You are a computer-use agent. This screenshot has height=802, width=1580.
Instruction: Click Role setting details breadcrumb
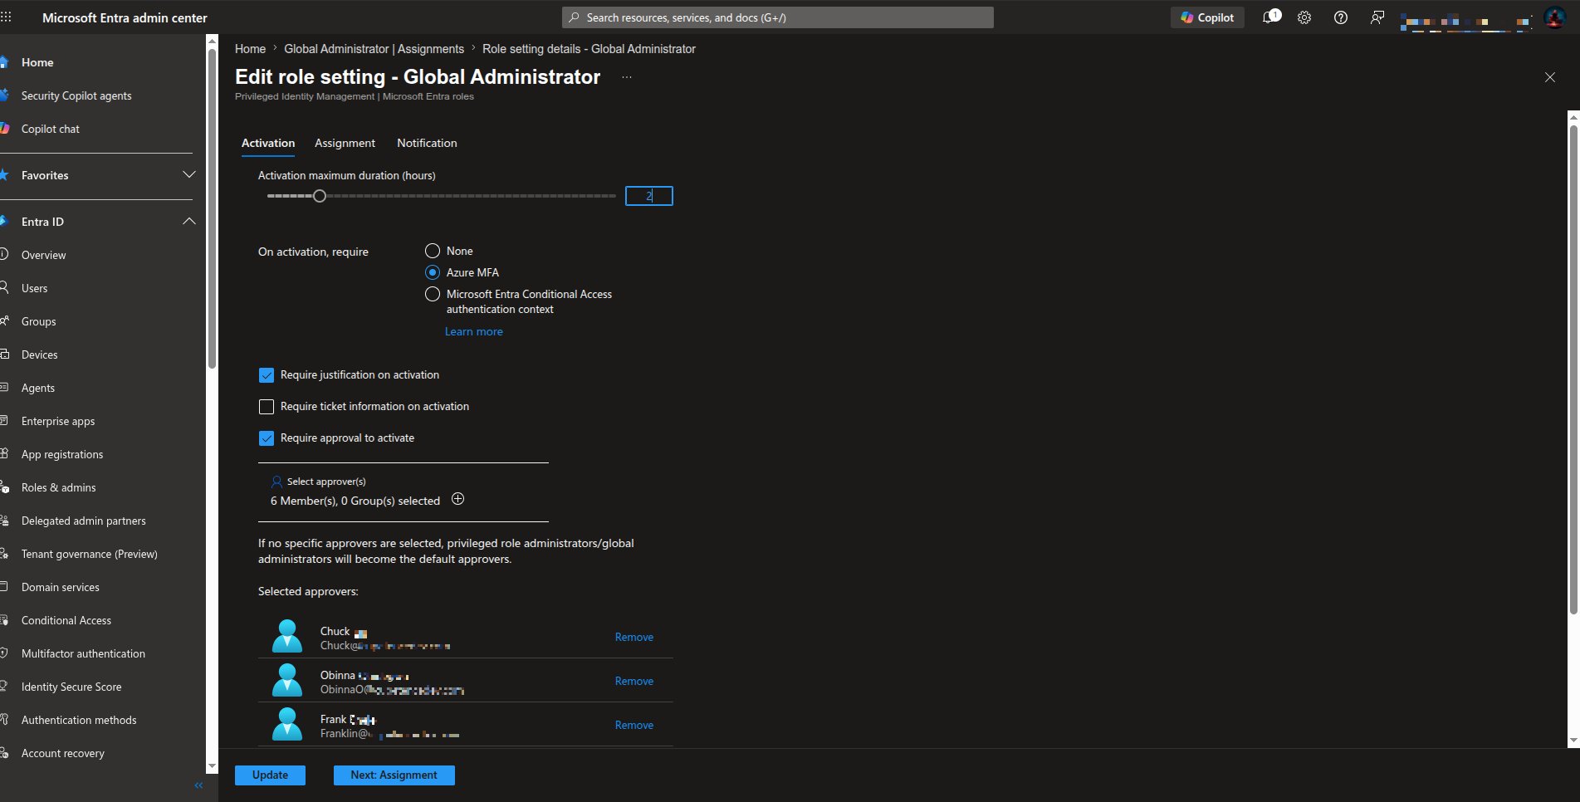[x=589, y=49]
